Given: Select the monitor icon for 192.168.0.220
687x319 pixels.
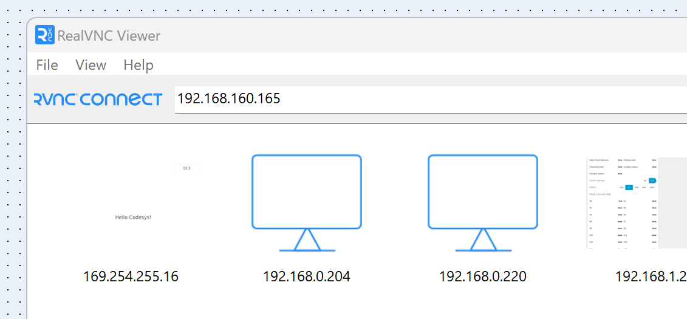Looking at the screenshot, I should (483, 203).
